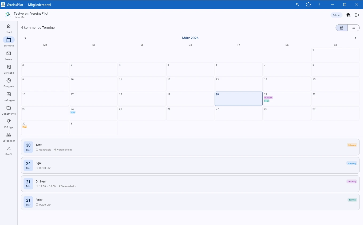This screenshot has width=363, height=225.
Task: Open News via the envelope icon
Action: pos(9,53)
